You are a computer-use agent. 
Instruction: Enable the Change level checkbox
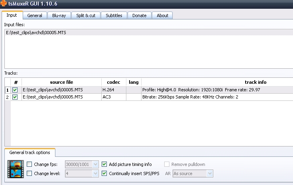[x=29, y=173]
